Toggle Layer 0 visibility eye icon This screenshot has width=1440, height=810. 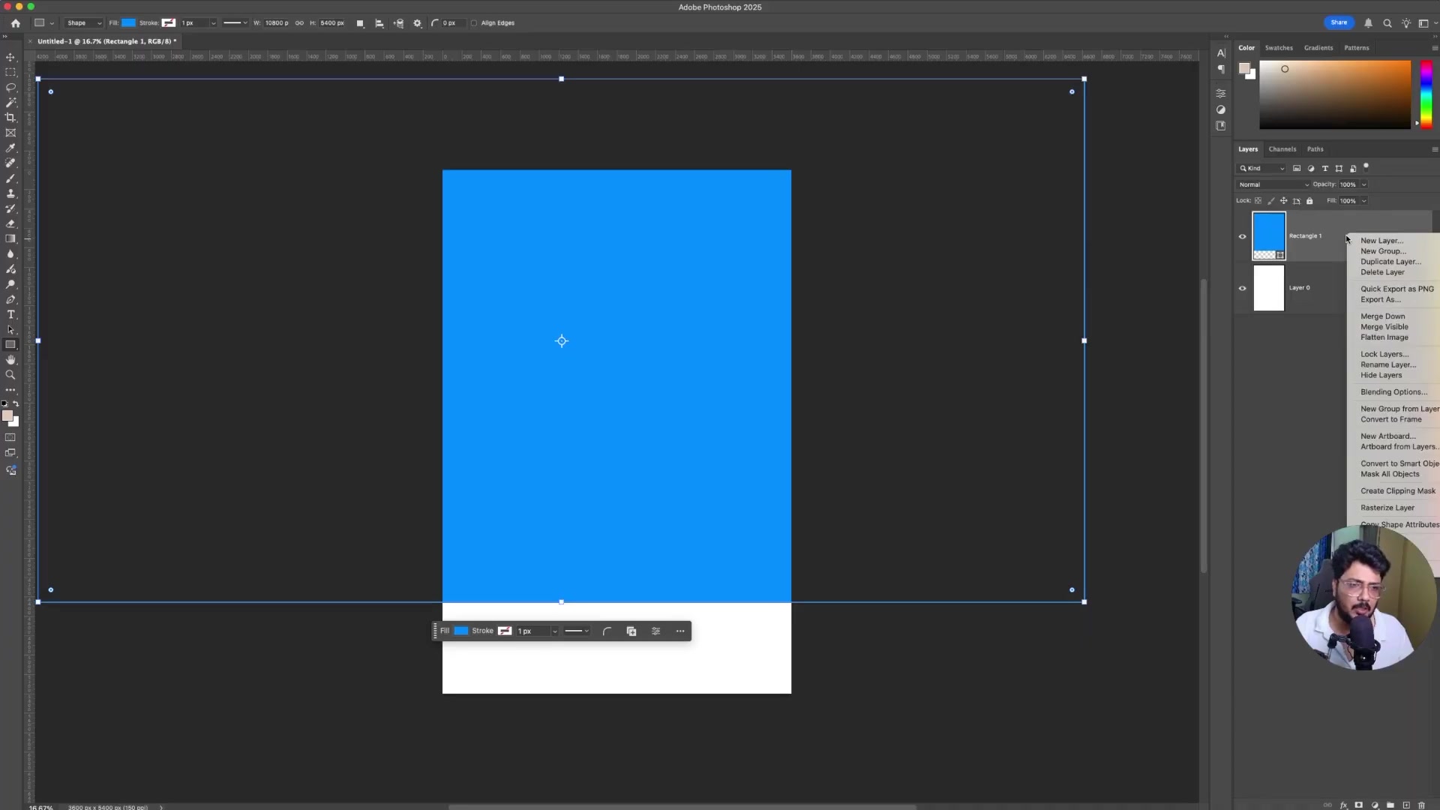coord(1242,288)
